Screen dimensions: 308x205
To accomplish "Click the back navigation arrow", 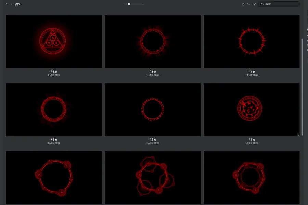I will pyautogui.click(x=6, y=4).
